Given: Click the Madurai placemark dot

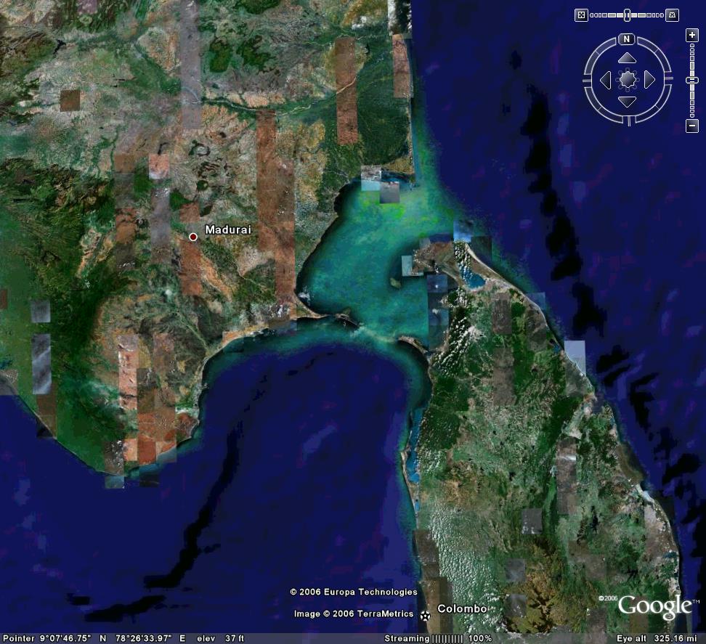Looking at the screenshot, I should tap(193, 237).
